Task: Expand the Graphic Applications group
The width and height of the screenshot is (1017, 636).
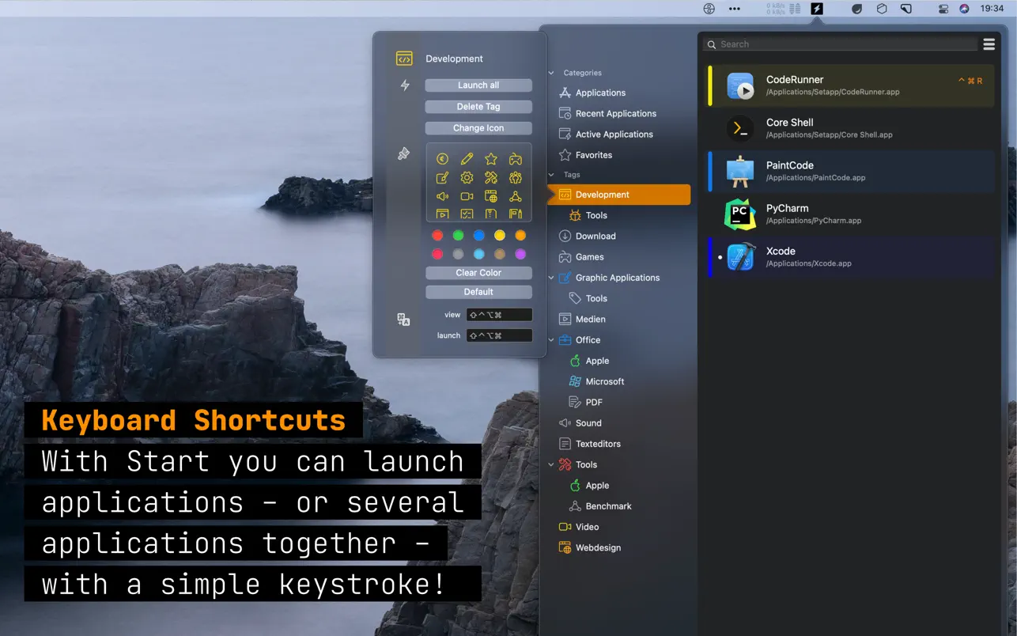Action: (x=550, y=278)
